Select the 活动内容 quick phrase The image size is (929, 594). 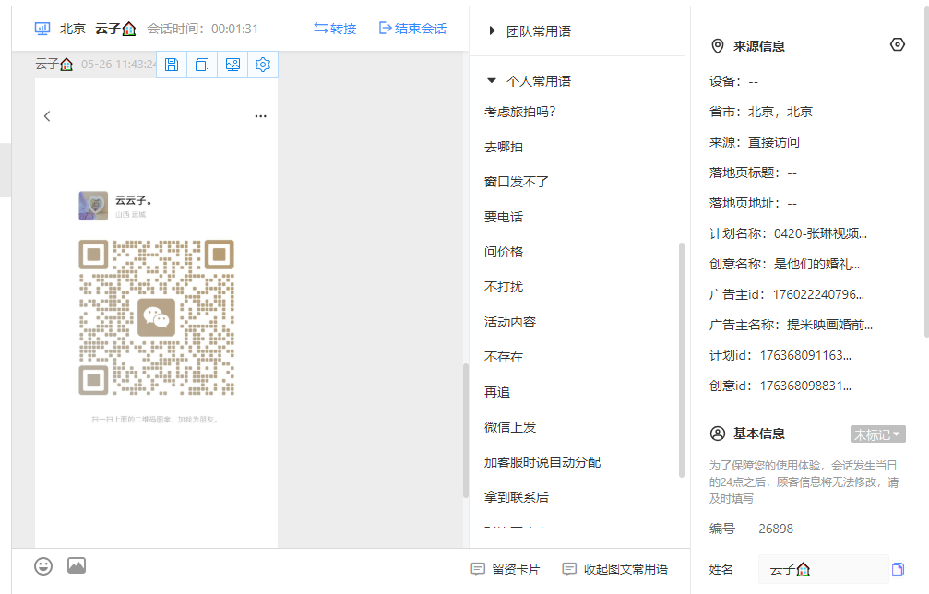click(x=509, y=322)
